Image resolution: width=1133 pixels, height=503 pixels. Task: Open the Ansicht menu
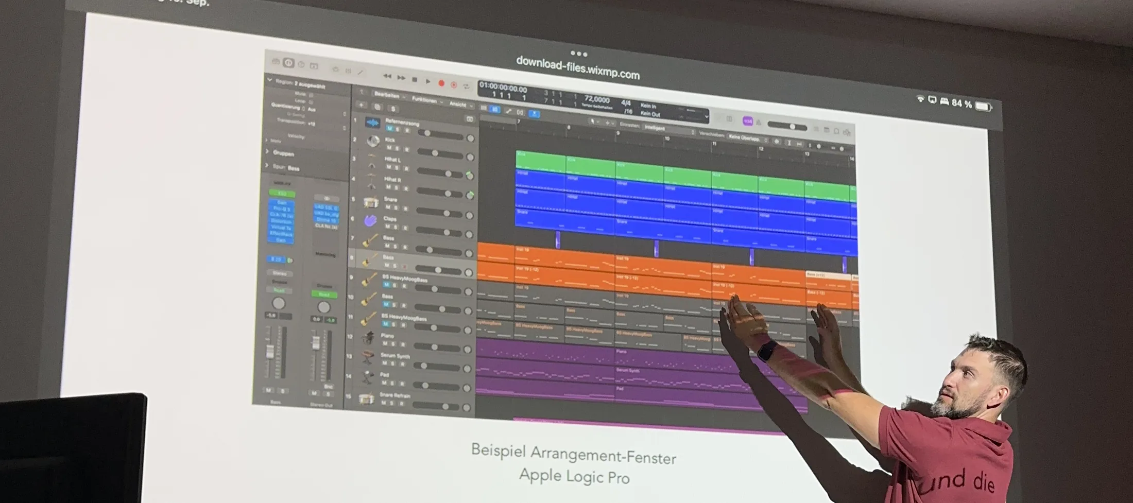(460, 104)
